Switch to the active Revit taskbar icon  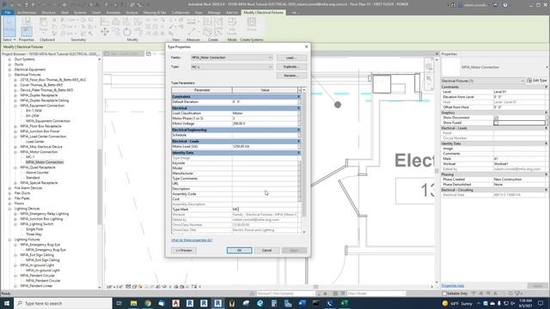tap(217, 303)
